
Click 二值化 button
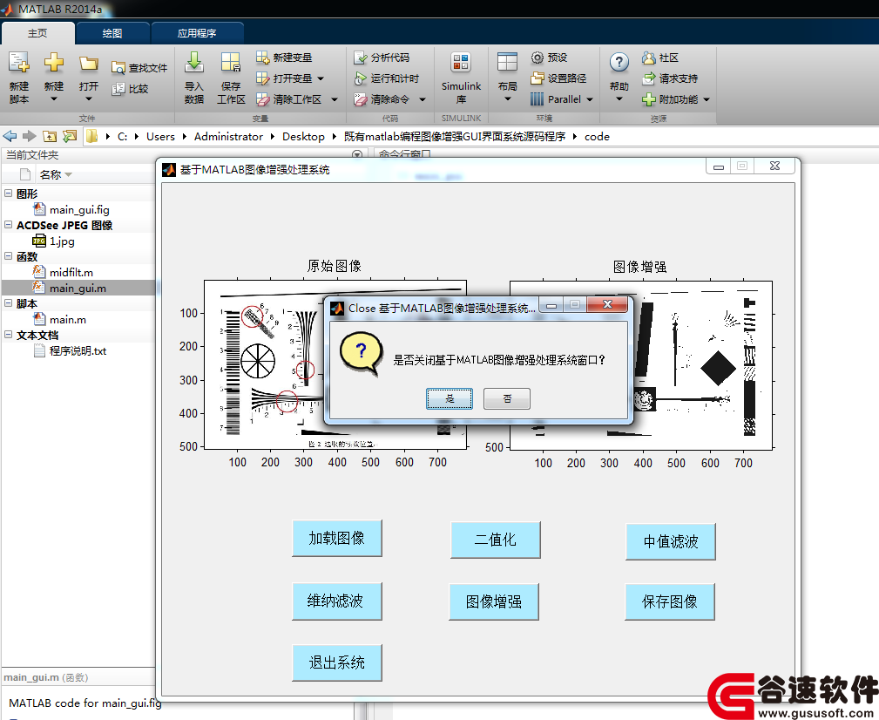tap(496, 540)
